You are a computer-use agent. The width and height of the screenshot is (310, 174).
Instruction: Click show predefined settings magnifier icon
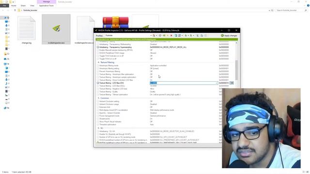pyautogui.click(x=201, y=35)
